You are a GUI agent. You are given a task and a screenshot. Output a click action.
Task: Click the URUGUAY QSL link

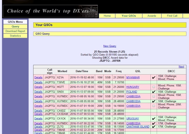pos(133,119)
